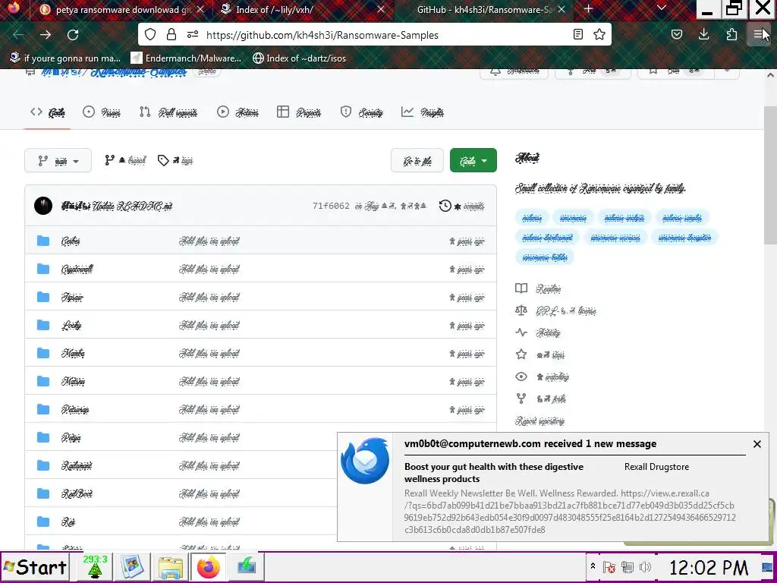Screen dimensions: 777x583
Task: Open the GPL-3.0 license link
Action: [x=556, y=310]
